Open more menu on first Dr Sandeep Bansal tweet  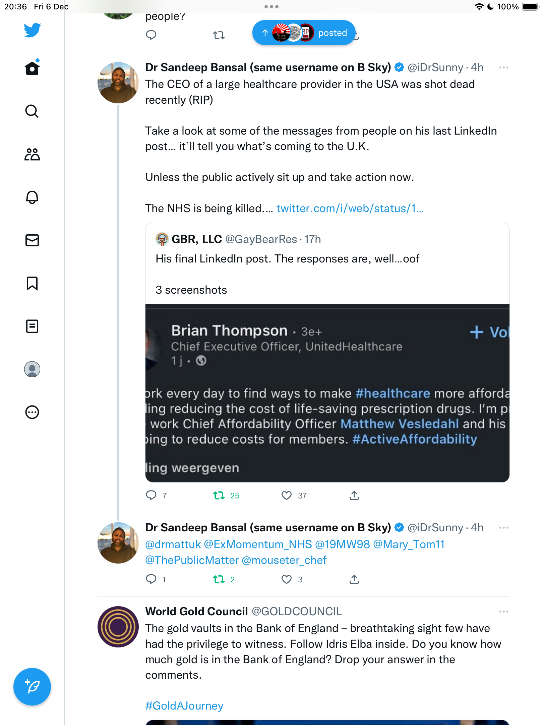(504, 67)
